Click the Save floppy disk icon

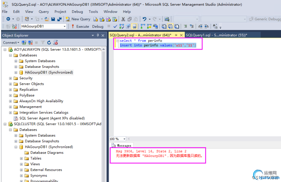click(x=53, y=19)
